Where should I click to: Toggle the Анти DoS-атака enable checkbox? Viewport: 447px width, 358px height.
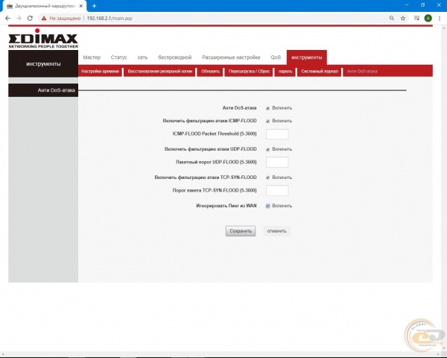267,108
